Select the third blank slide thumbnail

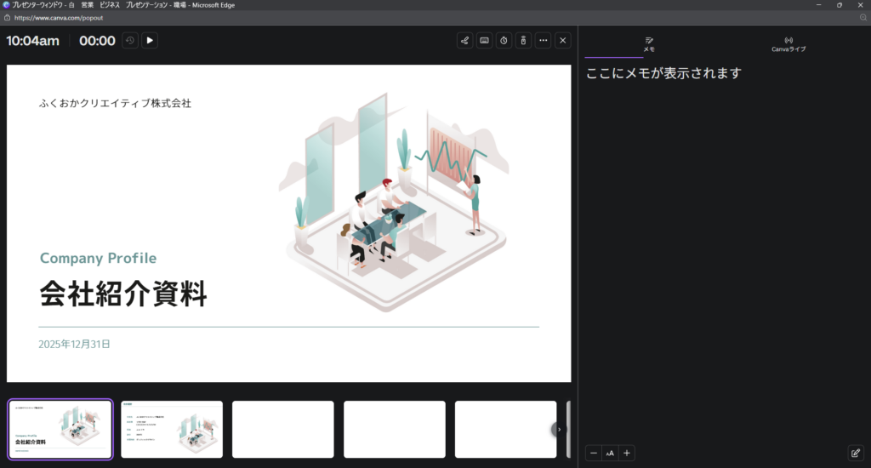(282, 430)
